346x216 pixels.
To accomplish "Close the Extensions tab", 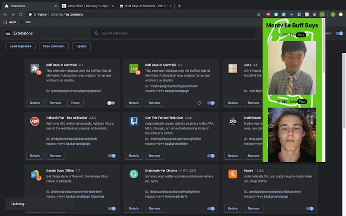I will pyautogui.click(x=56, y=6).
